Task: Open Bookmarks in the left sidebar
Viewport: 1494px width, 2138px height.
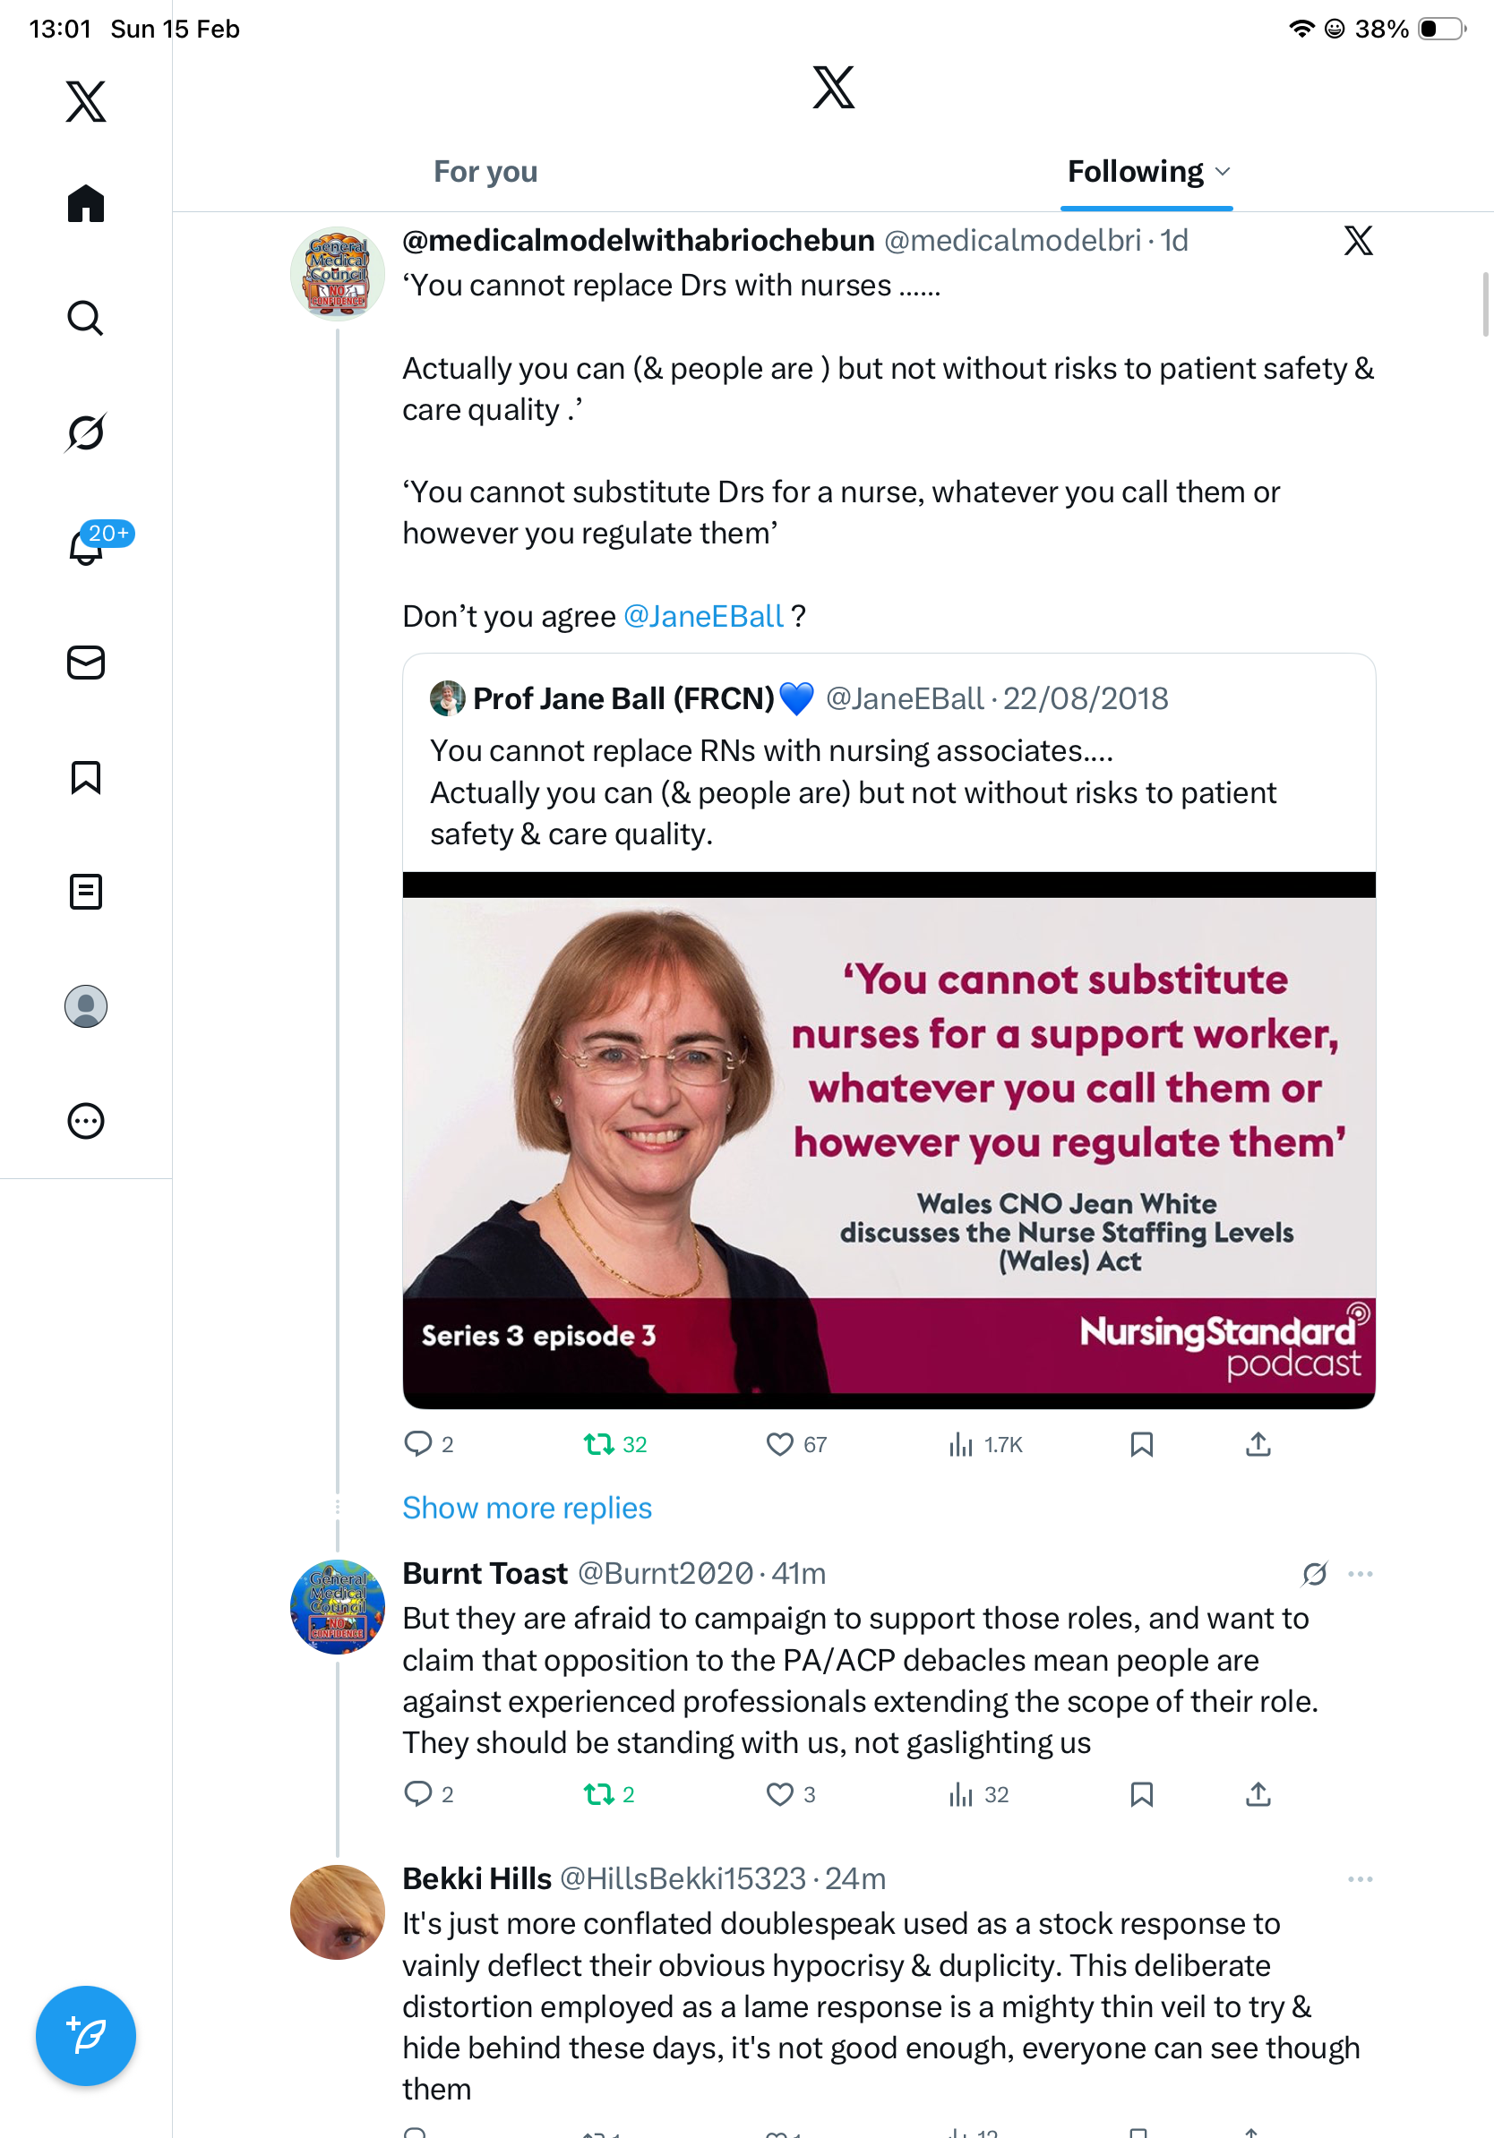Action: tap(86, 776)
